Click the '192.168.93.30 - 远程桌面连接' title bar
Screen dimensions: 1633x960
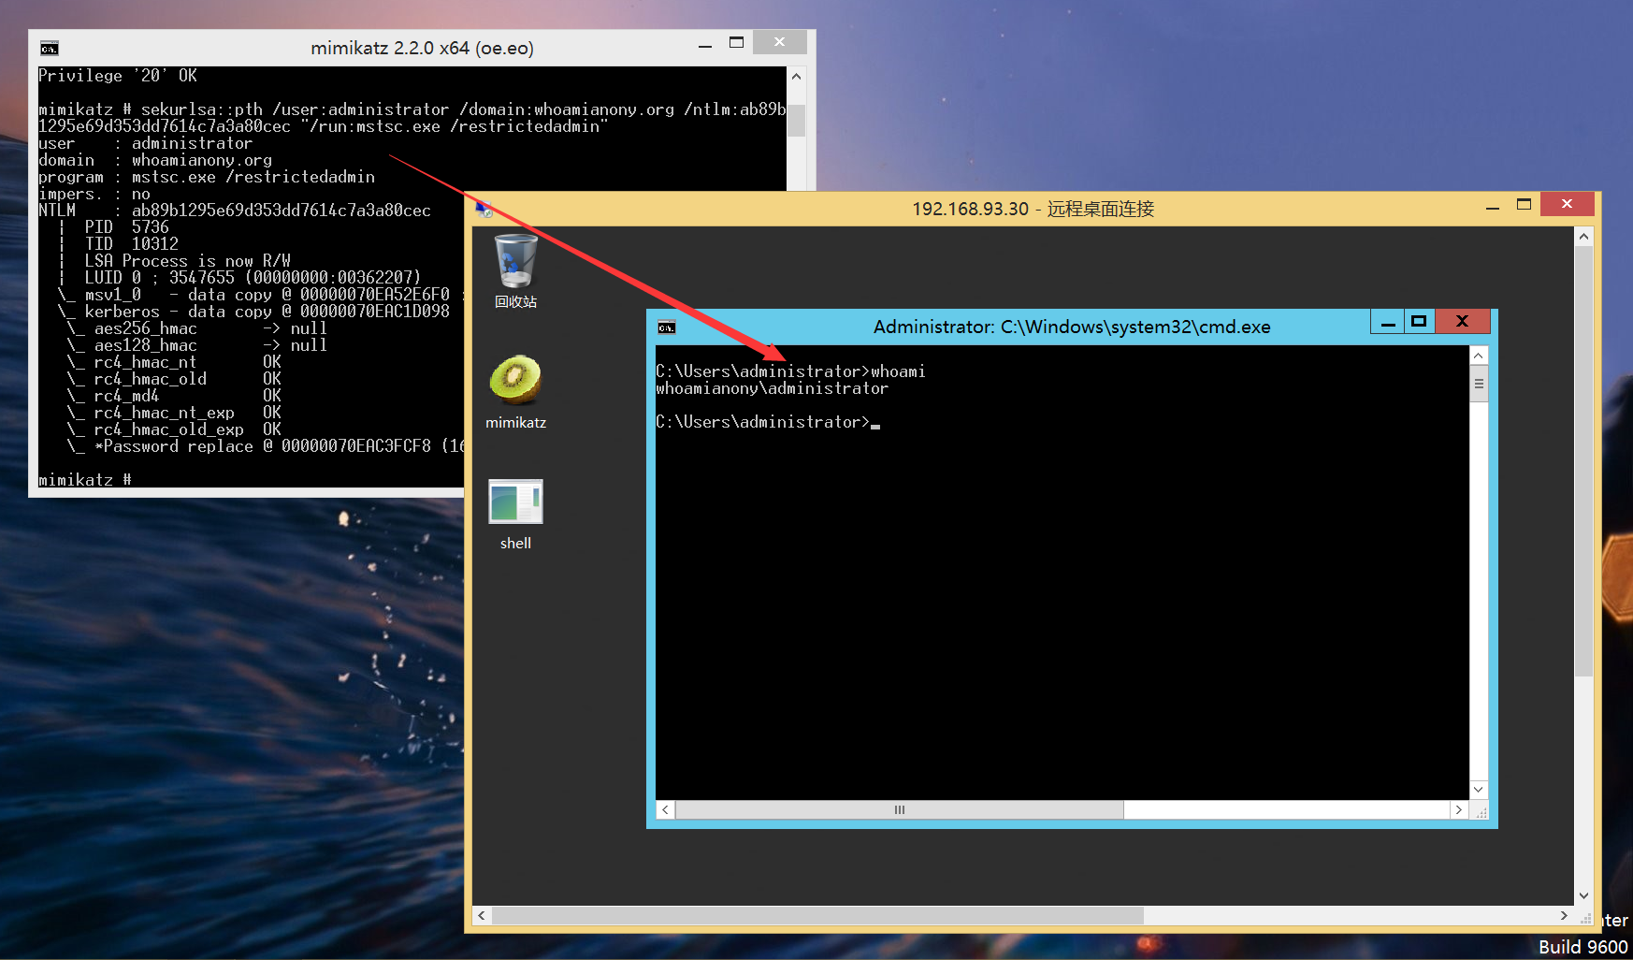click(x=1033, y=209)
